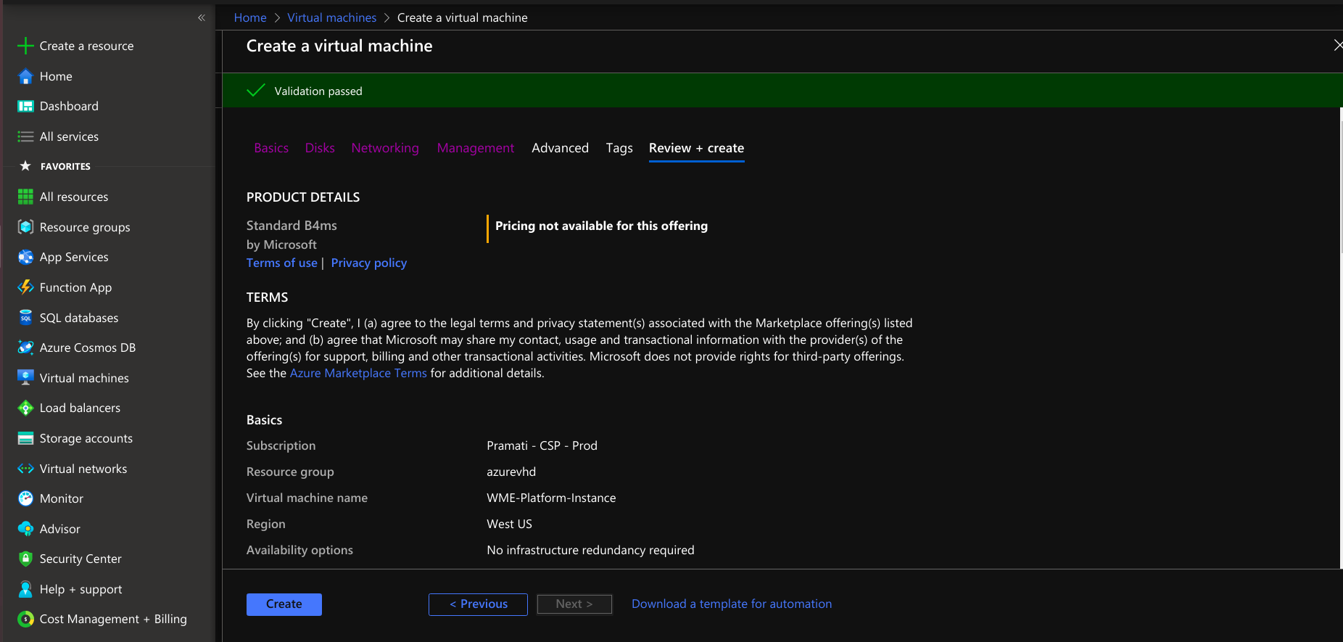Click the Function App lightning icon

(x=25, y=287)
